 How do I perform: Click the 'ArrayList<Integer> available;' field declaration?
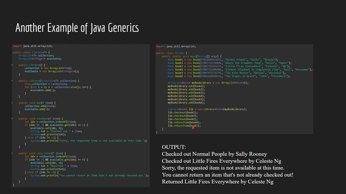point(40,59)
